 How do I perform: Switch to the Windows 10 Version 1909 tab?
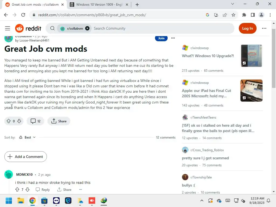[x=99, y=5]
